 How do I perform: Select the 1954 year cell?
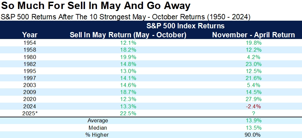pos(30,43)
